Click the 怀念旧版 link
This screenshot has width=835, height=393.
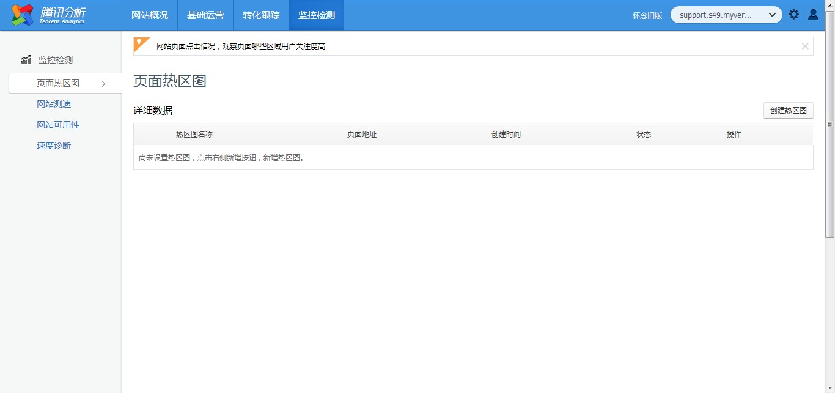(x=647, y=15)
